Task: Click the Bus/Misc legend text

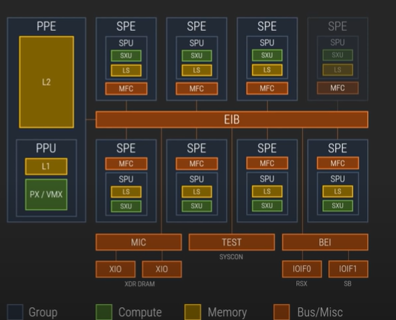Action: (x=320, y=312)
